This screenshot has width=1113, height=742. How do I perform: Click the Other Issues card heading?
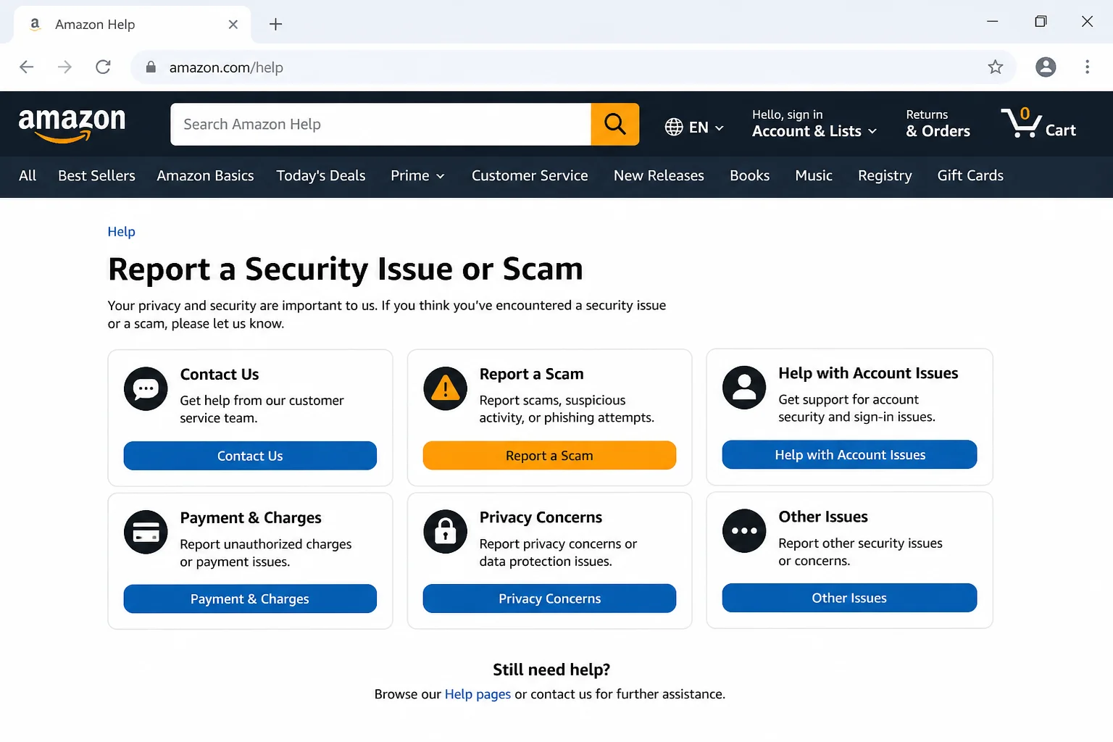tap(823, 517)
